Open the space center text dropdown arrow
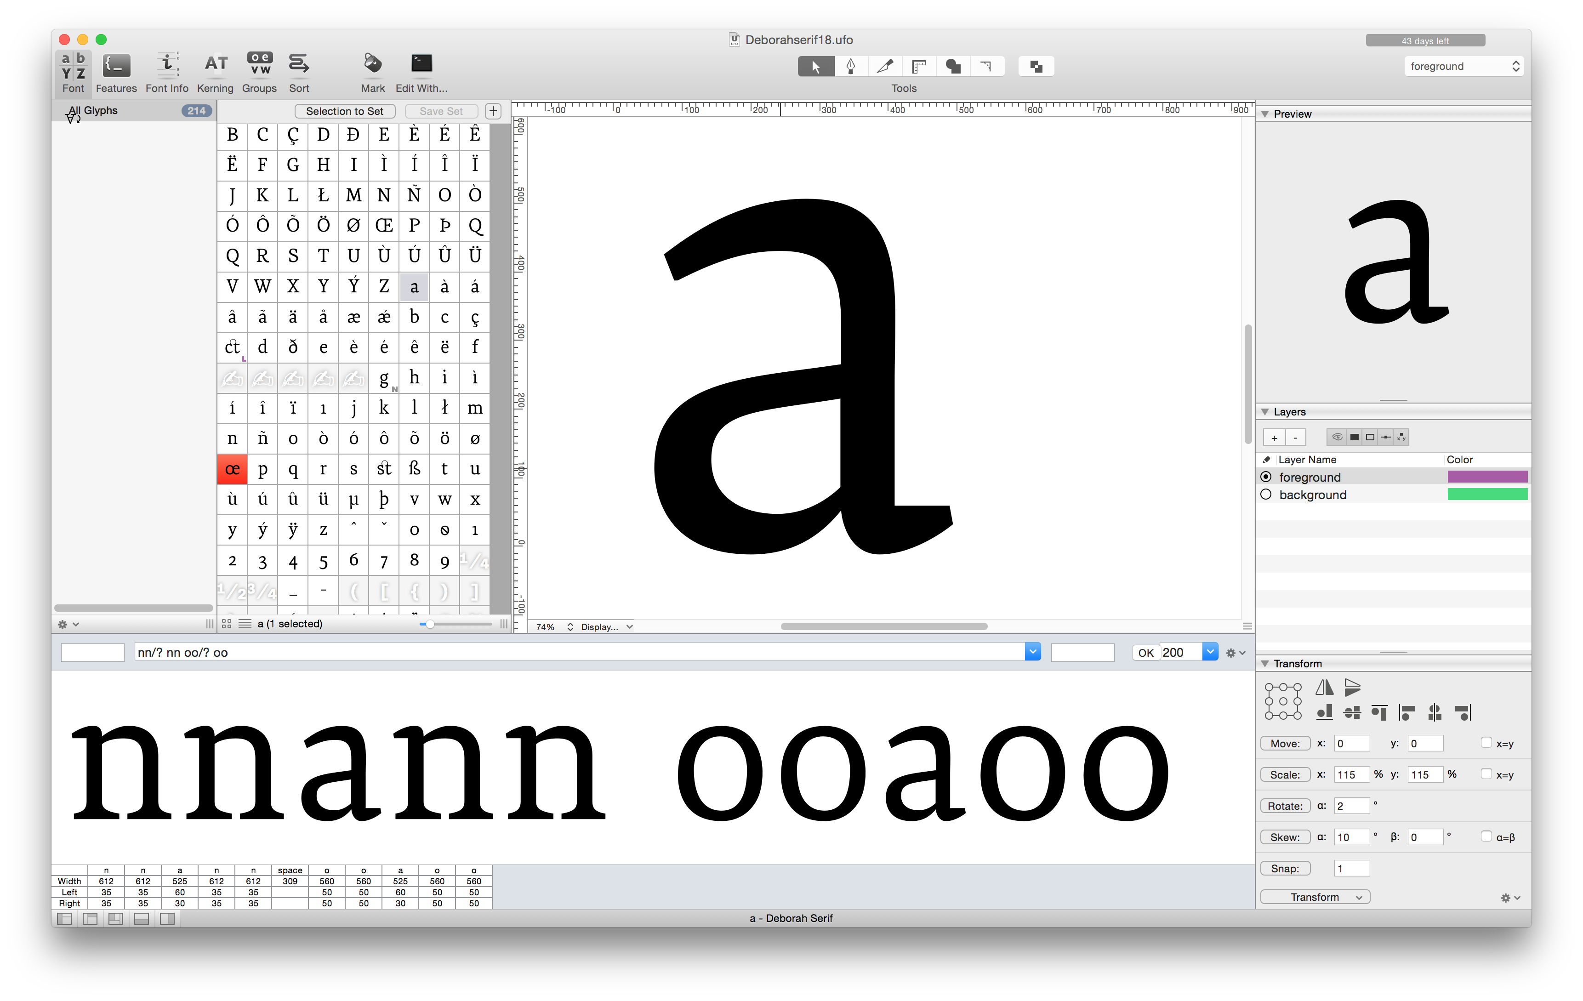 click(1033, 652)
